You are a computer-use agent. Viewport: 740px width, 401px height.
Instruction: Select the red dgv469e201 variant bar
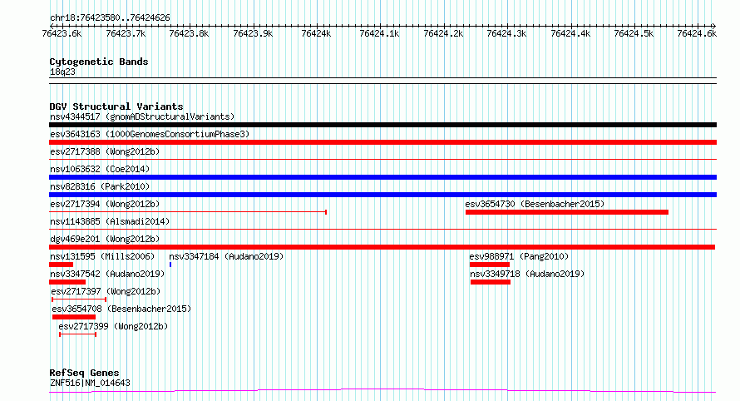tap(382, 247)
